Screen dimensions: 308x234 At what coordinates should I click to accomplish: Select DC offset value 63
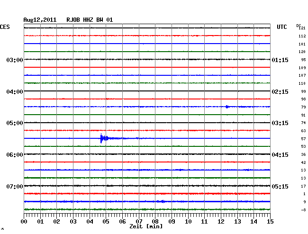click(x=303, y=131)
